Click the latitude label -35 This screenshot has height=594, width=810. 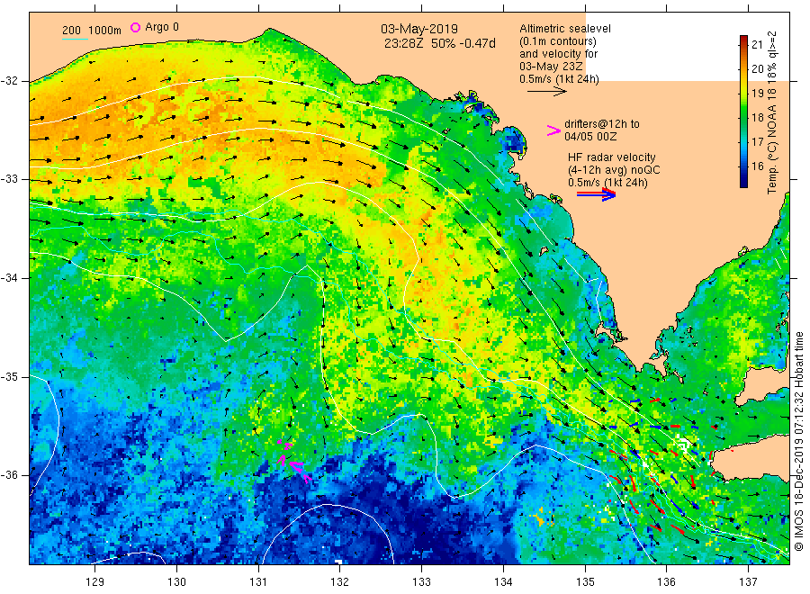9,376
